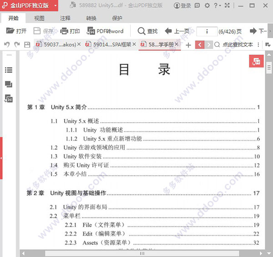The height and width of the screenshot is (257, 273).
Task: Close the 59037...akos) document tab
Action: click(79, 44)
